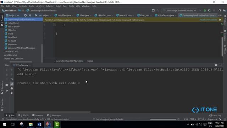This screenshot has width=227, height=128.
Task: Open the File menu
Action: [2, 6]
